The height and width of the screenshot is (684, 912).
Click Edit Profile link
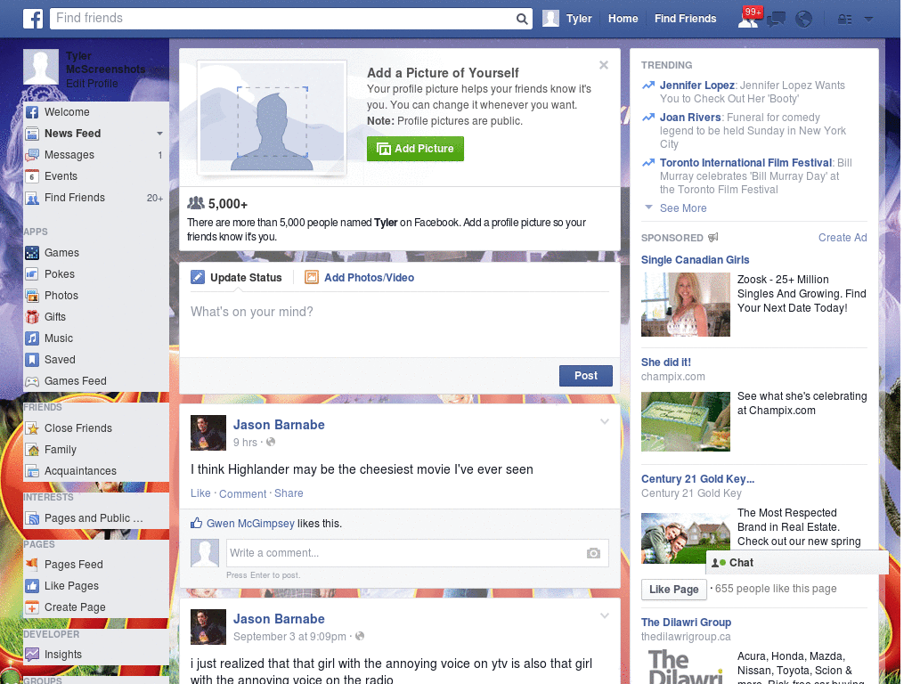point(92,84)
